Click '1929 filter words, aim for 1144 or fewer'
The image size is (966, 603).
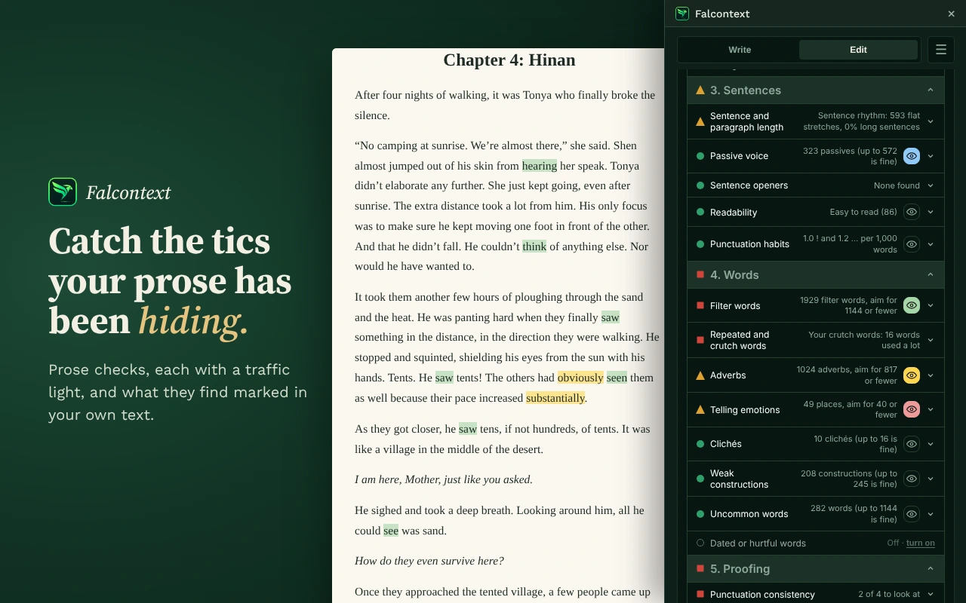click(848, 305)
